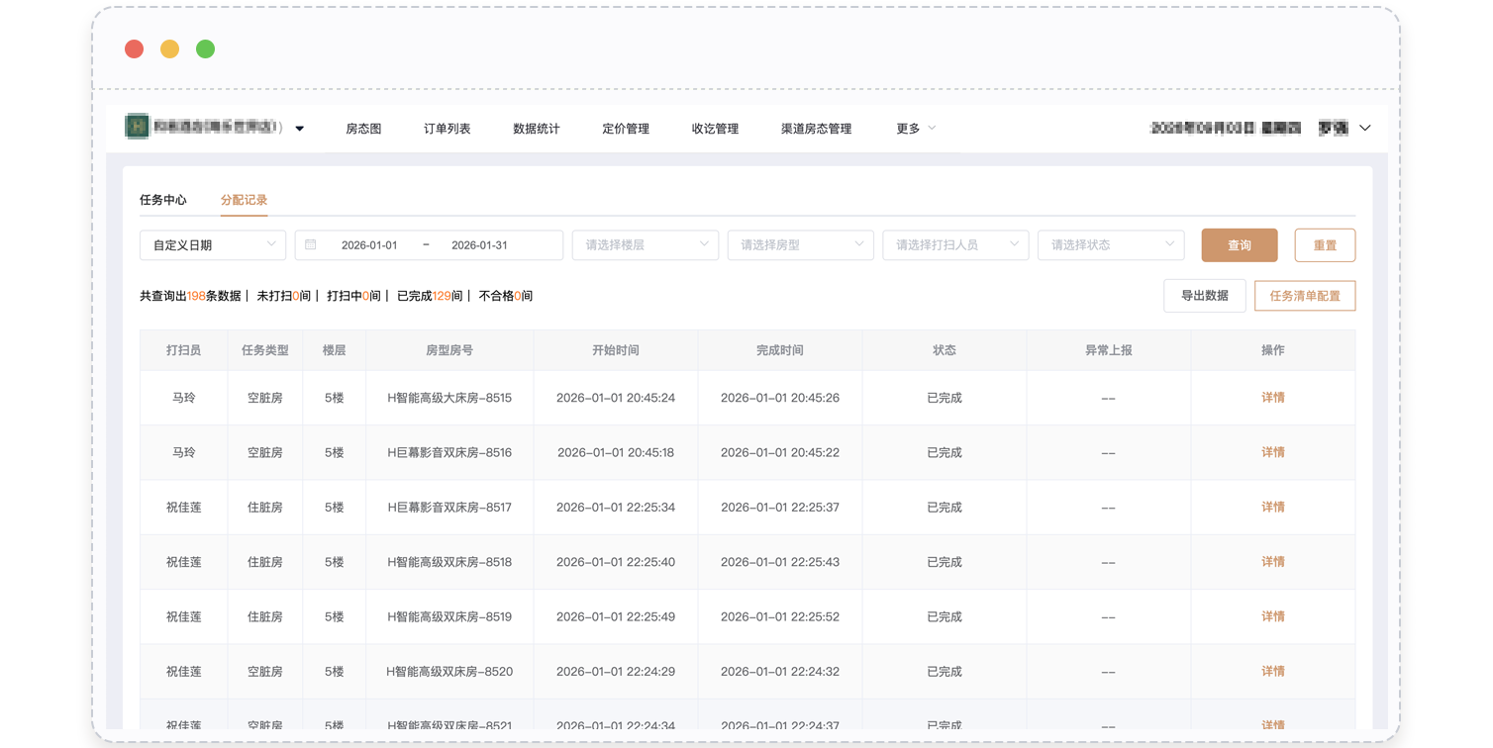Open 详情 for room 8520
1493x748 pixels.
point(1273,672)
